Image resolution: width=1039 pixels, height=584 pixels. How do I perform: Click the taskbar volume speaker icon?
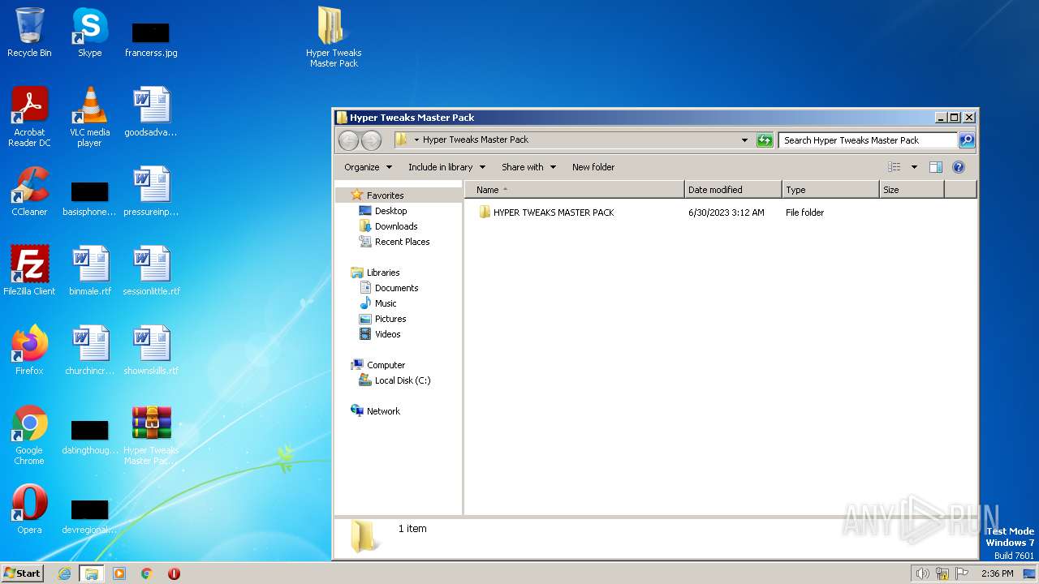pyautogui.click(x=923, y=573)
